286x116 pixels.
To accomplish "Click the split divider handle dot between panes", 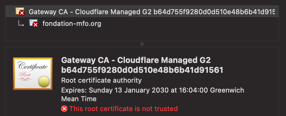I will (x=142, y=44).
